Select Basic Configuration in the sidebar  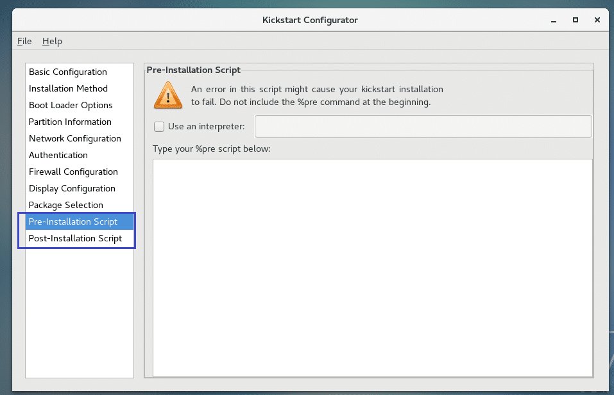[68, 72]
